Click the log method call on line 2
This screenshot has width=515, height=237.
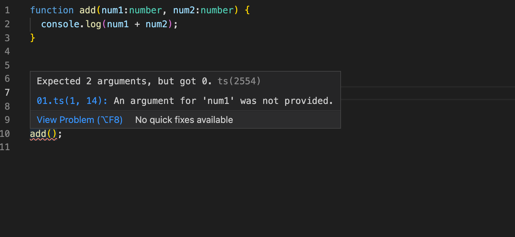point(93,24)
